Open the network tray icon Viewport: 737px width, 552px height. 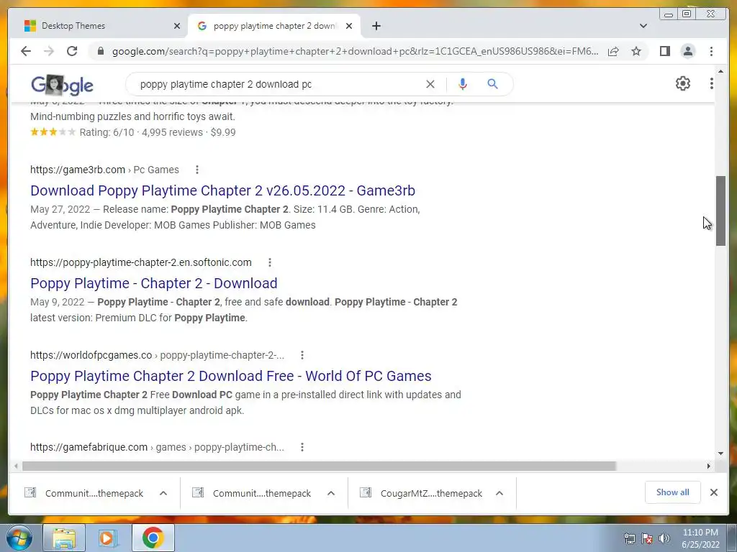(629, 538)
